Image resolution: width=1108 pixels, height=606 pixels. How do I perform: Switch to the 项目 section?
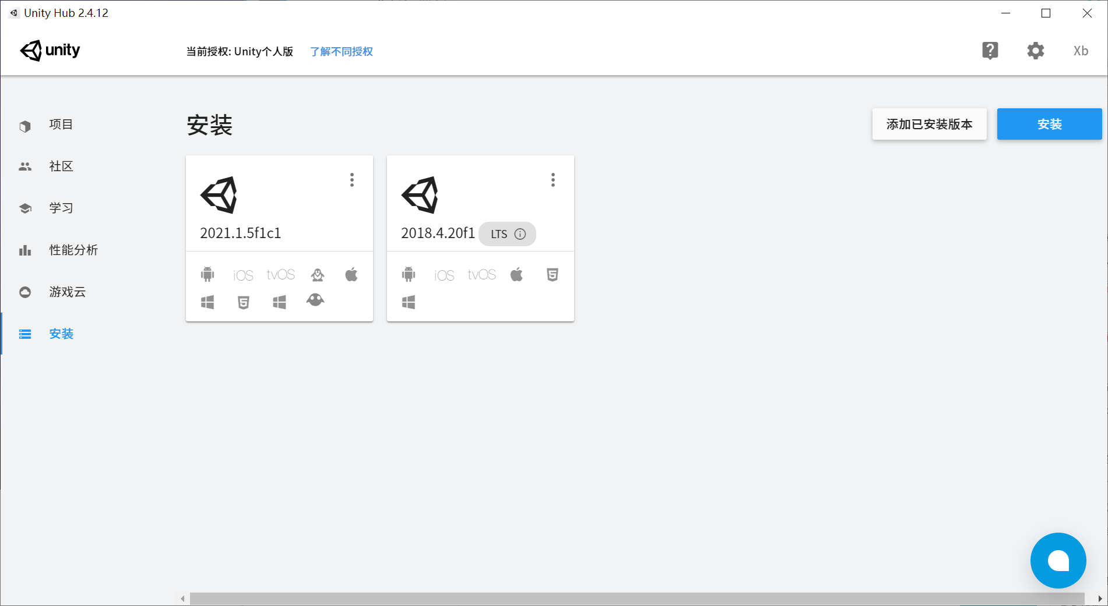click(x=61, y=124)
